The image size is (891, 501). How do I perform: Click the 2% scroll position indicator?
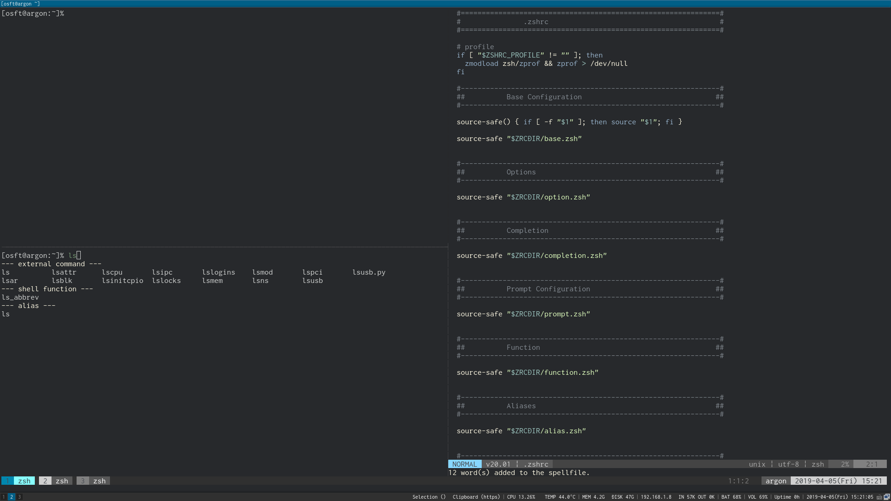845,464
